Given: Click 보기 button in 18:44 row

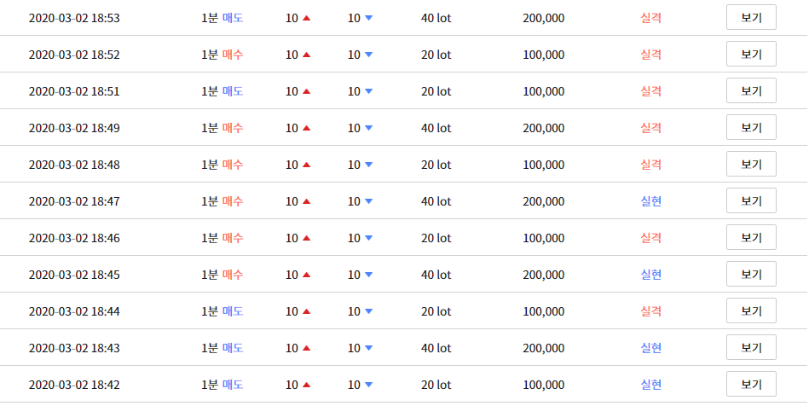Looking at the screenshot, I should [x=751, y=311].
